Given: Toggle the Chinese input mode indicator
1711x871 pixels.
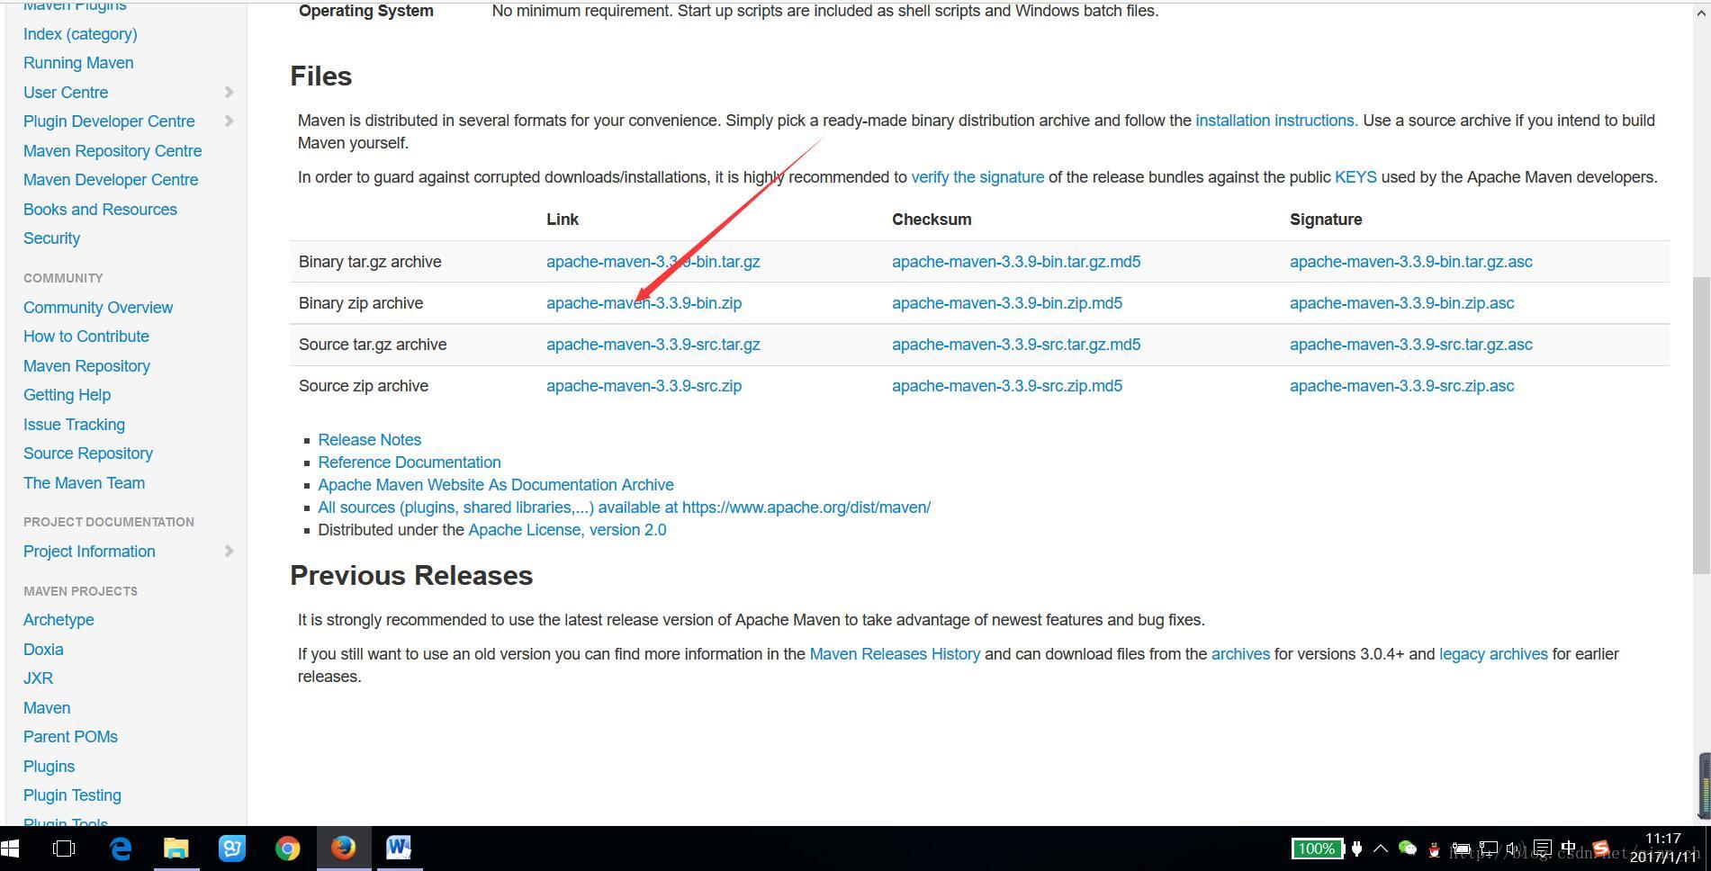Looking at the screenshot, I should click(1569, 849).
